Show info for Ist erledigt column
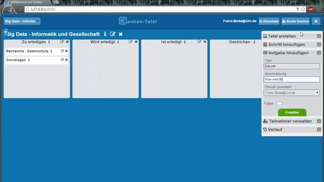The image size is (324, 182). point(185,42)
